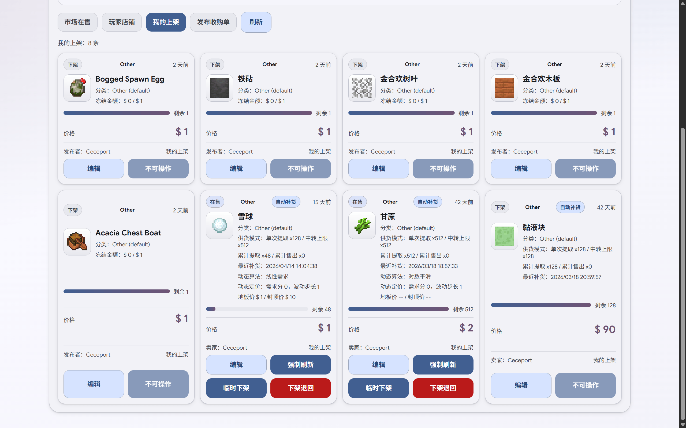
Task: Switch to the 市场在售 tab
Action: [77, 22]
